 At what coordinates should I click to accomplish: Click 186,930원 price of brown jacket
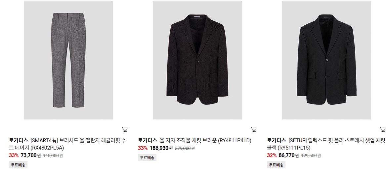161,149
